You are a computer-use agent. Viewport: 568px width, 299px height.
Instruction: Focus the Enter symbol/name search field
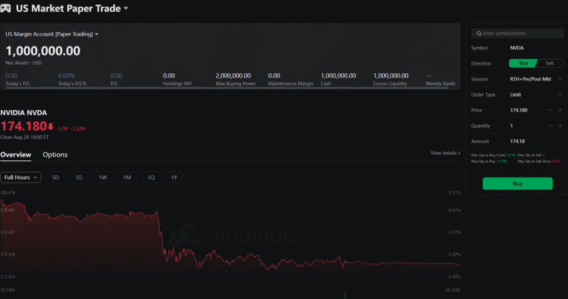click(518, 33)
